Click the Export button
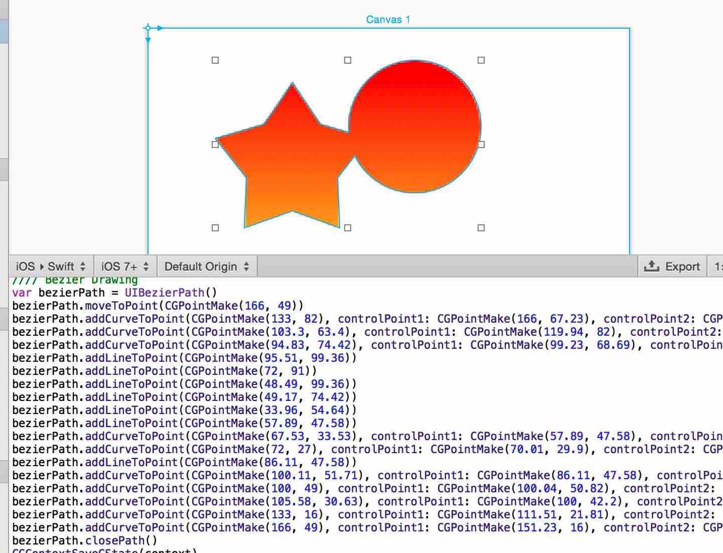 tap(672, 266)
